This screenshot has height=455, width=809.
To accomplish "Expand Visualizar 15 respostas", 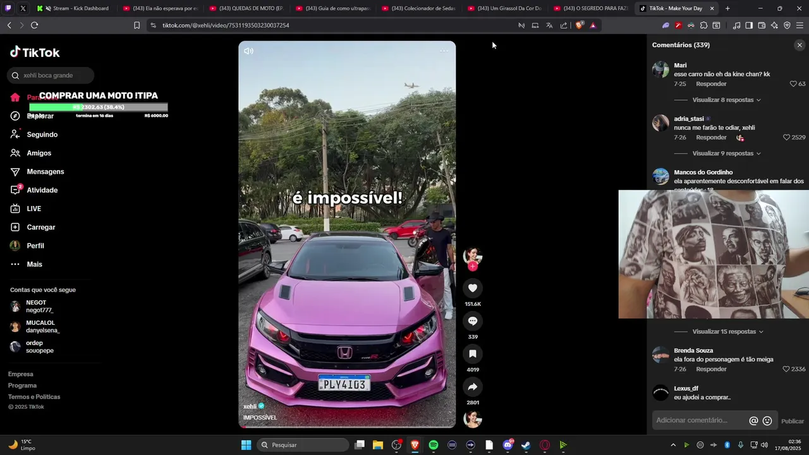I will (727, 331).
